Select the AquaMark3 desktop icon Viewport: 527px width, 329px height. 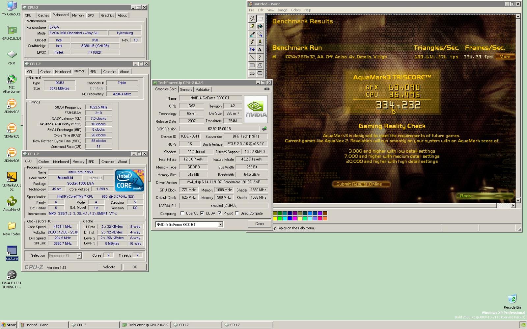(x=12, y=204)
